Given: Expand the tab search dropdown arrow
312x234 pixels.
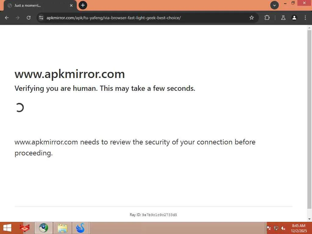Looking at the screenshot, I should [275, 5].
